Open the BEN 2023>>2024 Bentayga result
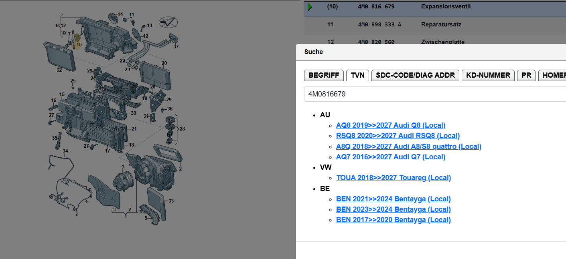Screen dimensions: 566x259 (393, 209)
